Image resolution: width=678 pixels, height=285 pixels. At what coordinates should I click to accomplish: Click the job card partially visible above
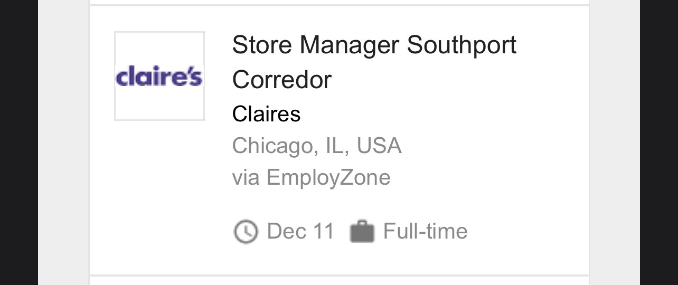338,2
